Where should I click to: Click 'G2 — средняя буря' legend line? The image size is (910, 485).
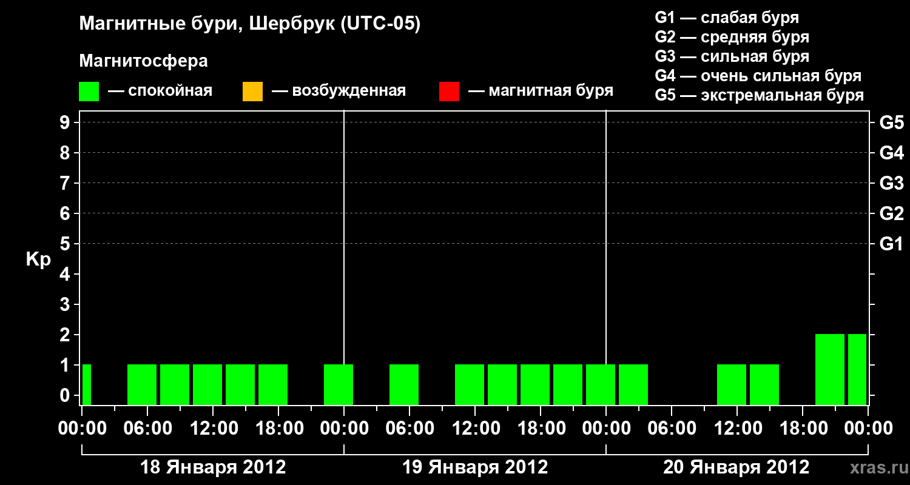(732, 37)
